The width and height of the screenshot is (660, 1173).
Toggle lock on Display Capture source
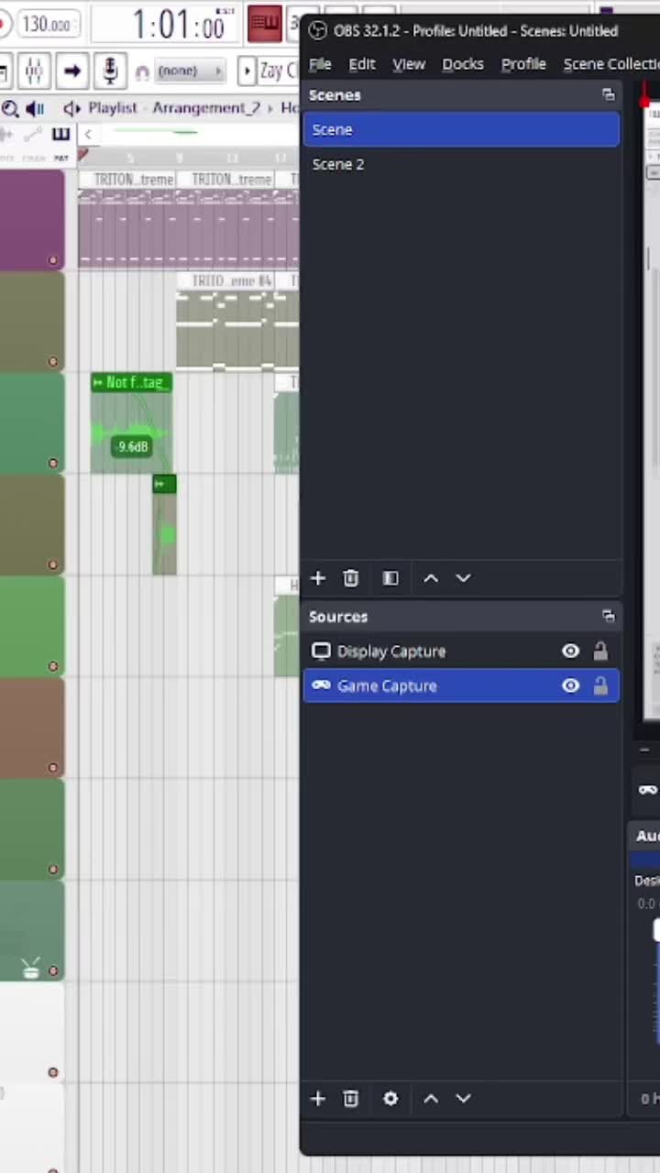point(600,652)
